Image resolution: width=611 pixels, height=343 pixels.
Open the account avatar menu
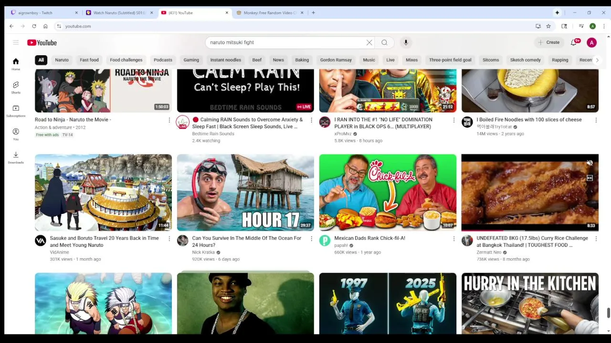point(591,42)
